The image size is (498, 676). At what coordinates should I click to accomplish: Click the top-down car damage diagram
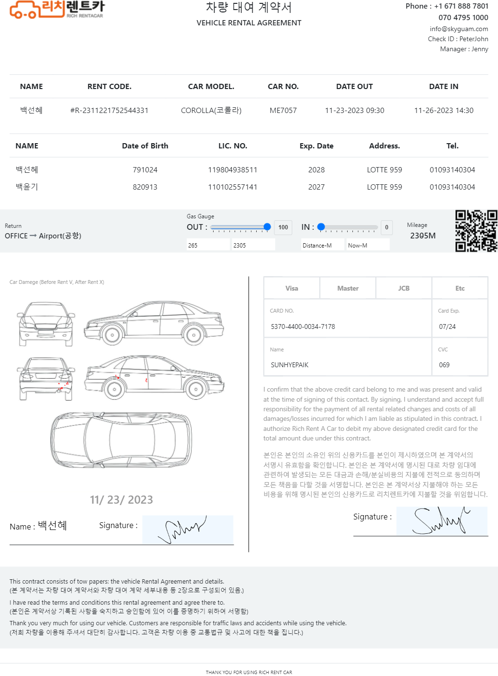click(121, 439)
